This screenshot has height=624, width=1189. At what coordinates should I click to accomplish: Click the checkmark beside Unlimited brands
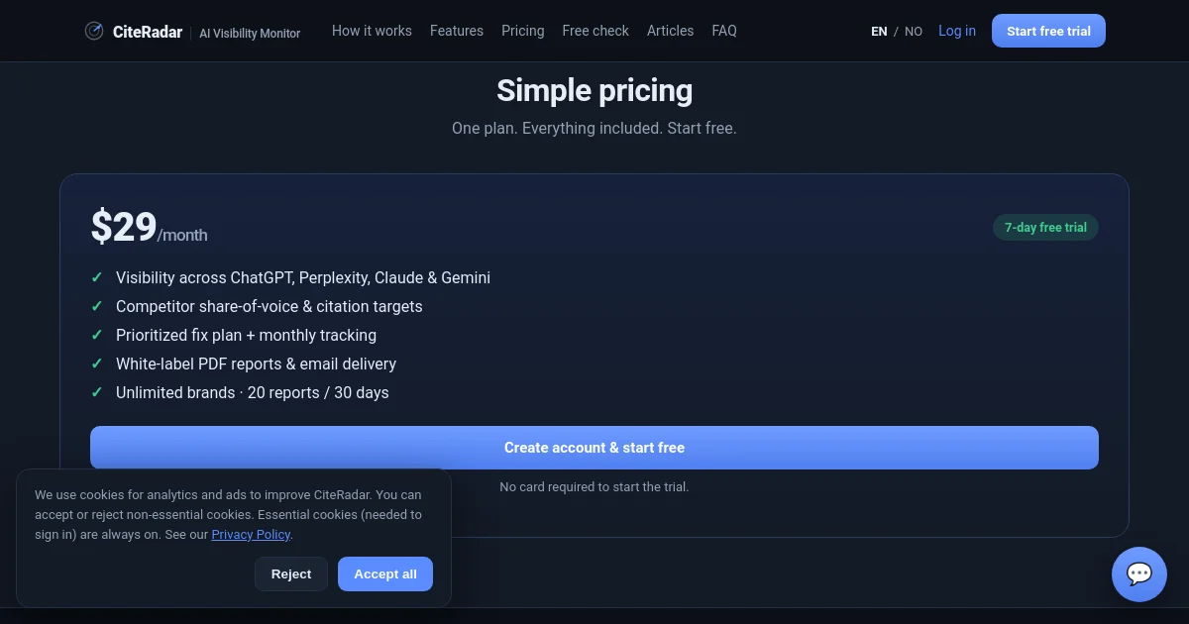pos(97,392)
